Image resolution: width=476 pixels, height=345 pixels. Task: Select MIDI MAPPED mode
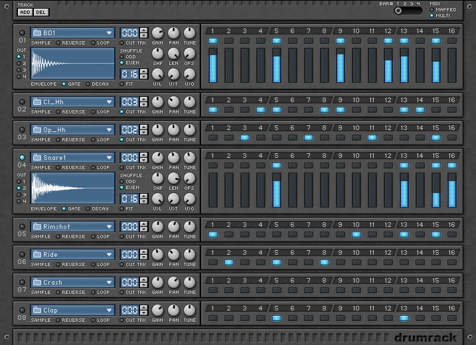432,10
